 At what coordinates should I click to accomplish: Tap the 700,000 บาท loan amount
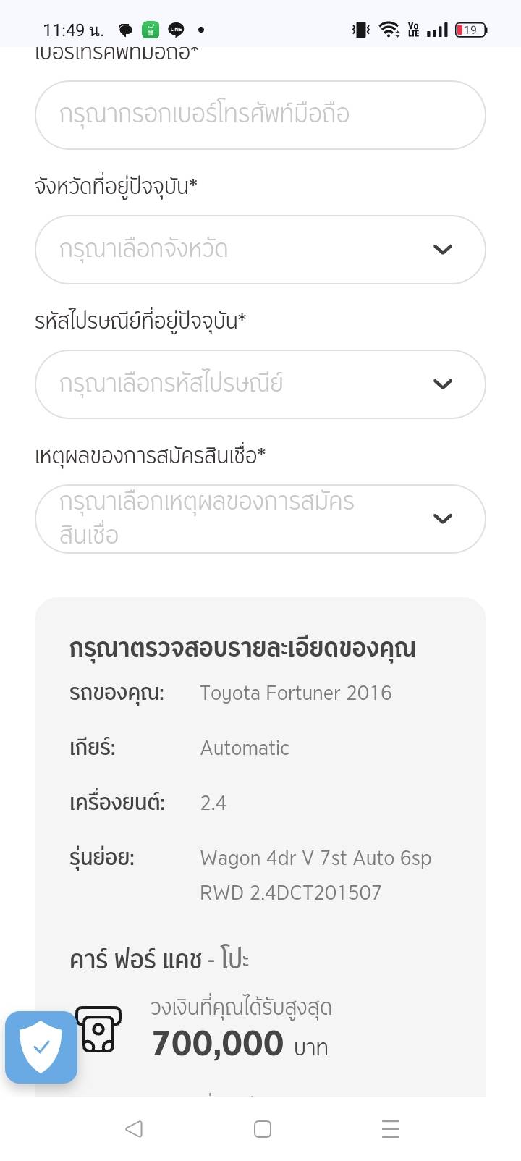click(240, 1044)
